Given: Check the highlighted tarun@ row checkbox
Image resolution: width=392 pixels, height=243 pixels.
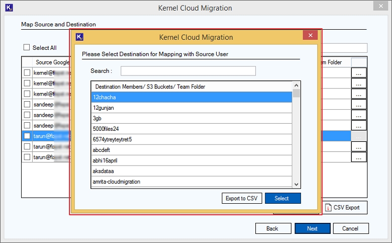Looking at the screenshot, I should (27, 136).
